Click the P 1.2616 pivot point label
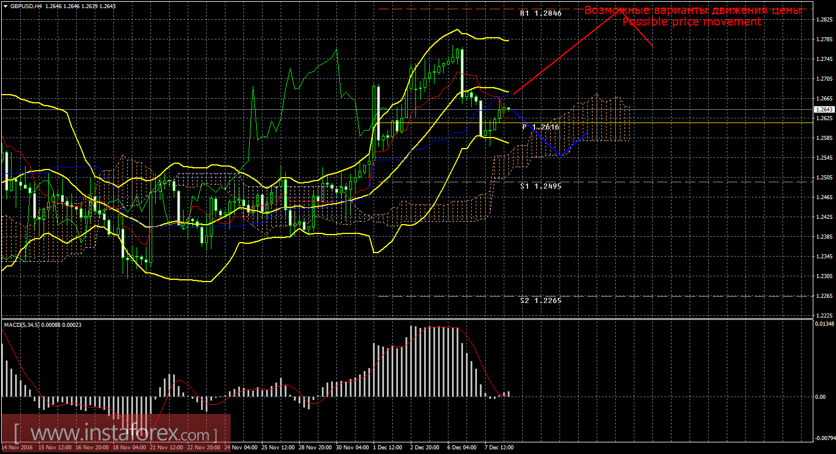This screenshot has width=836, height=454. pos(541,127)
